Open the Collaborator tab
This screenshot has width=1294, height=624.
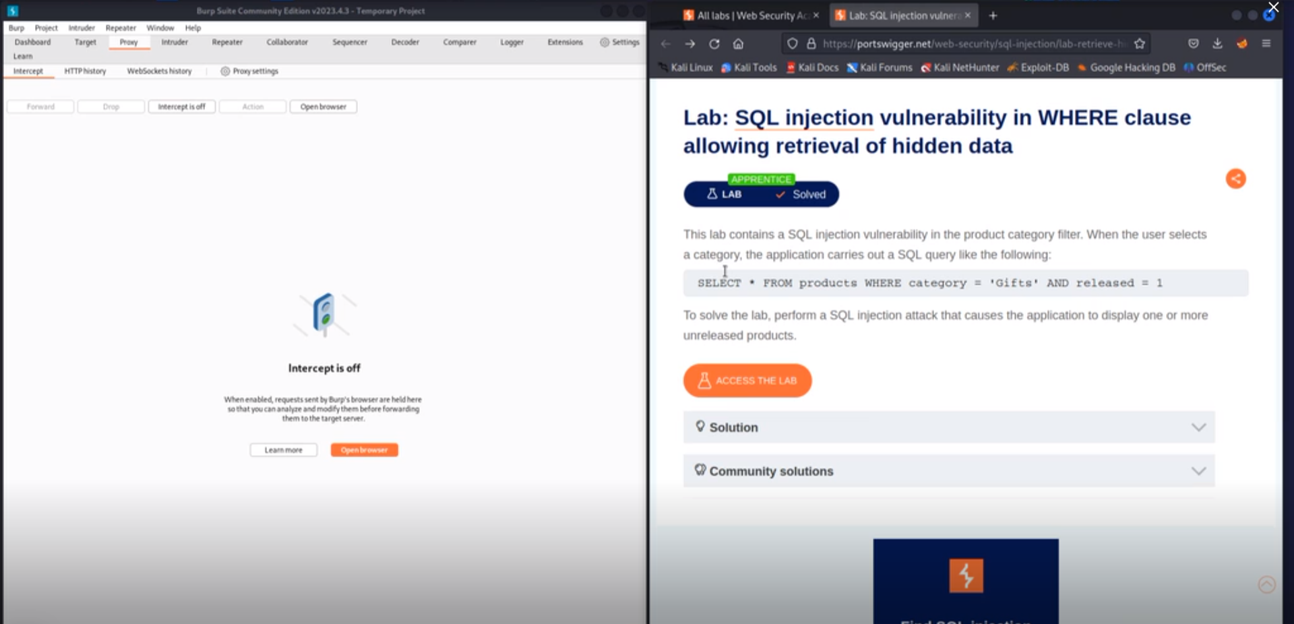(x=287, y=42)
